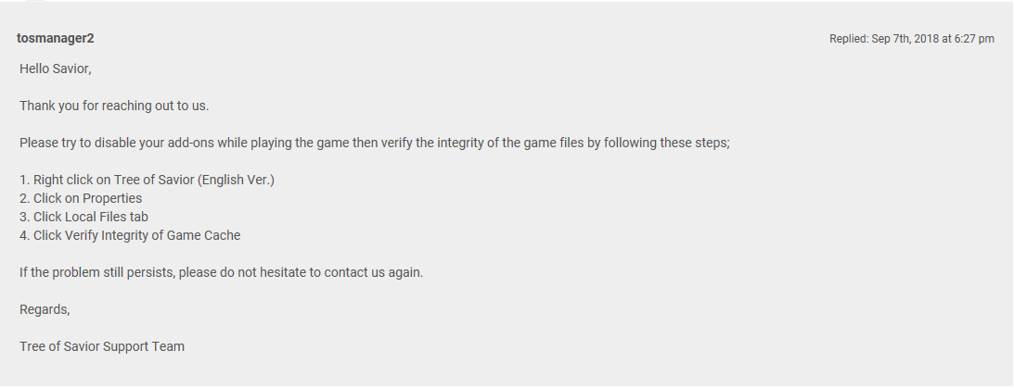The height and width of the screenshot is (388, 1014).
Task: Click the "Regards," closing line
Action: click(45, 309)
